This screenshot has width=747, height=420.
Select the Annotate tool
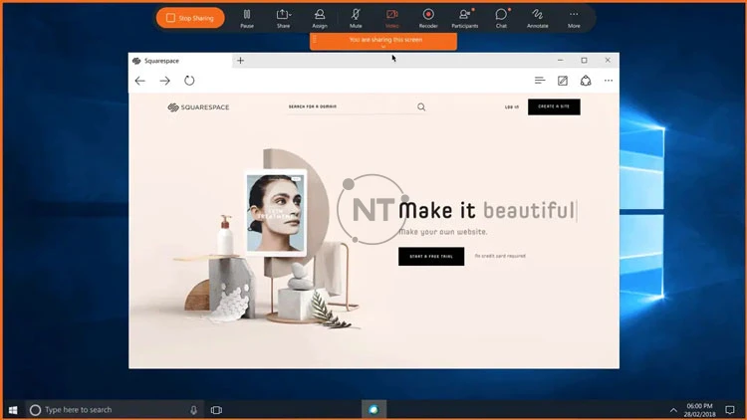[x=538, y=17]
